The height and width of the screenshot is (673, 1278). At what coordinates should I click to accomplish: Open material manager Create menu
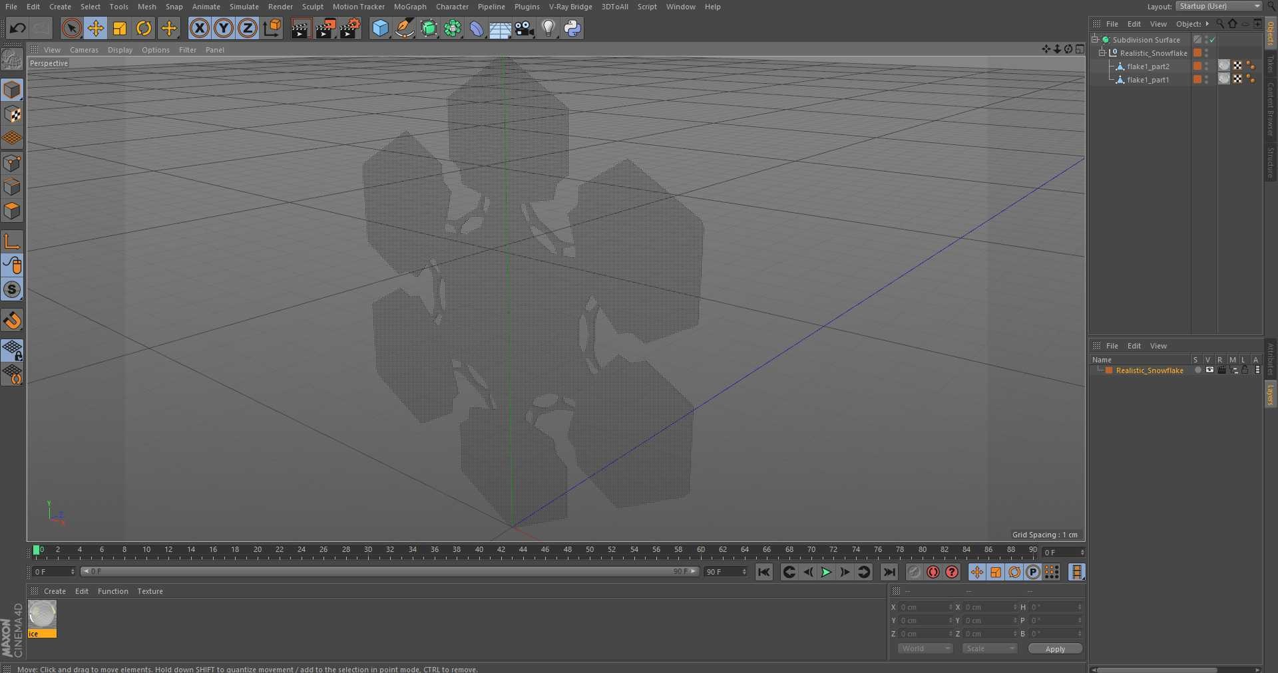tap(55, 591)
